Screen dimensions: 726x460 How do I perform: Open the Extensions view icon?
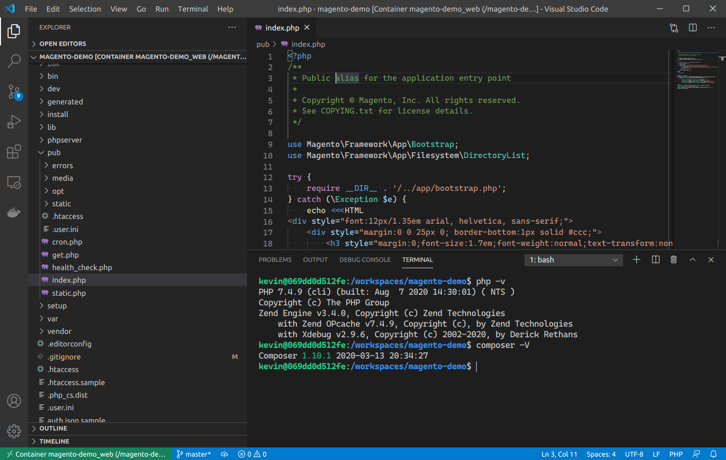click(x=14, y=152)
